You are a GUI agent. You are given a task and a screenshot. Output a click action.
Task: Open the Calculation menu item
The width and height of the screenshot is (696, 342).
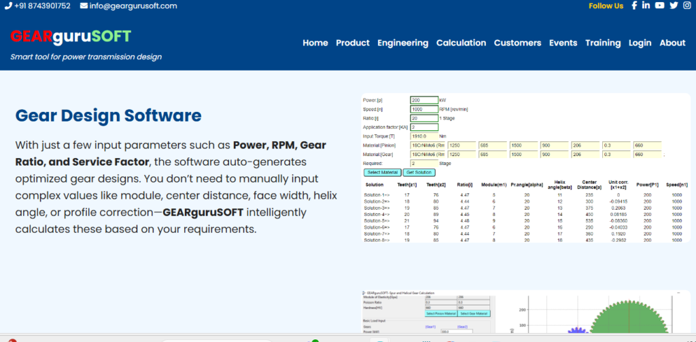[x=461, y=43]
